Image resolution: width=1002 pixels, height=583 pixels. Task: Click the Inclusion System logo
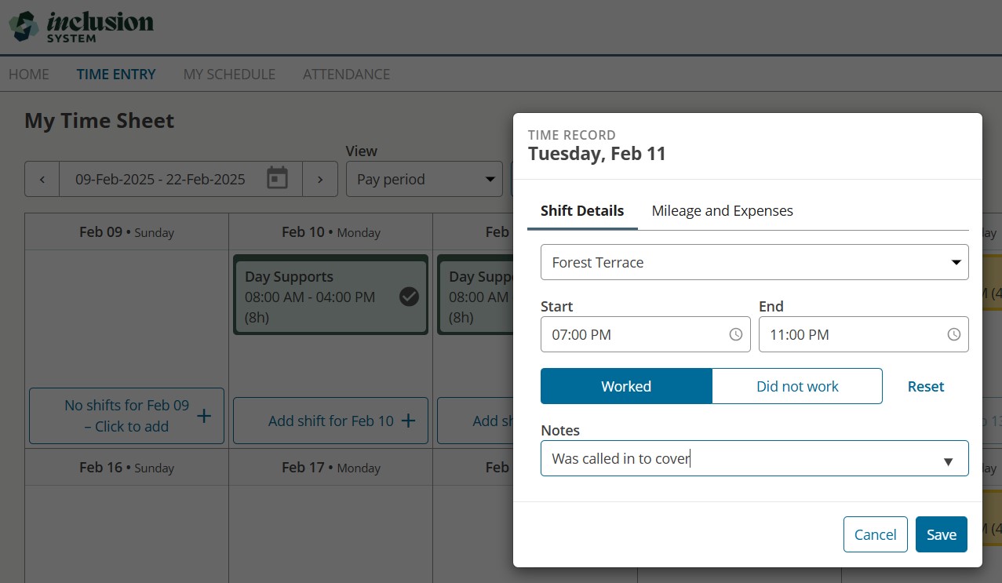coord(82,26)
